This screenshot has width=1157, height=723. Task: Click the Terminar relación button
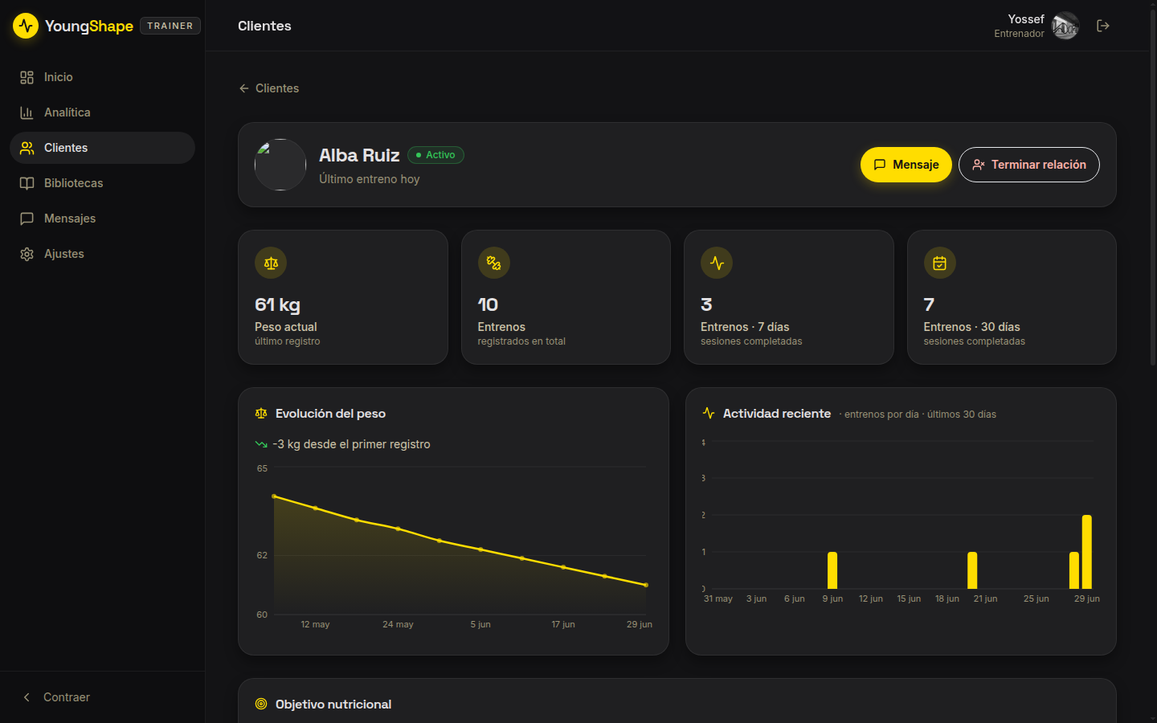coord(1029,165)
